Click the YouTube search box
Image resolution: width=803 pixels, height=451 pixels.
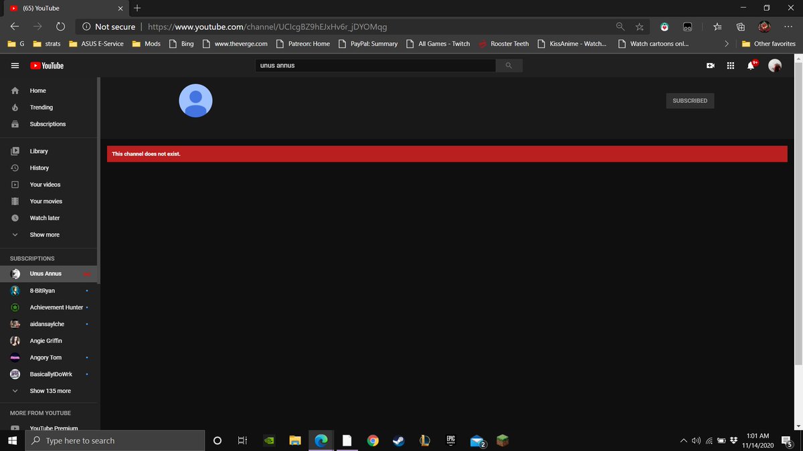(375, 65)
